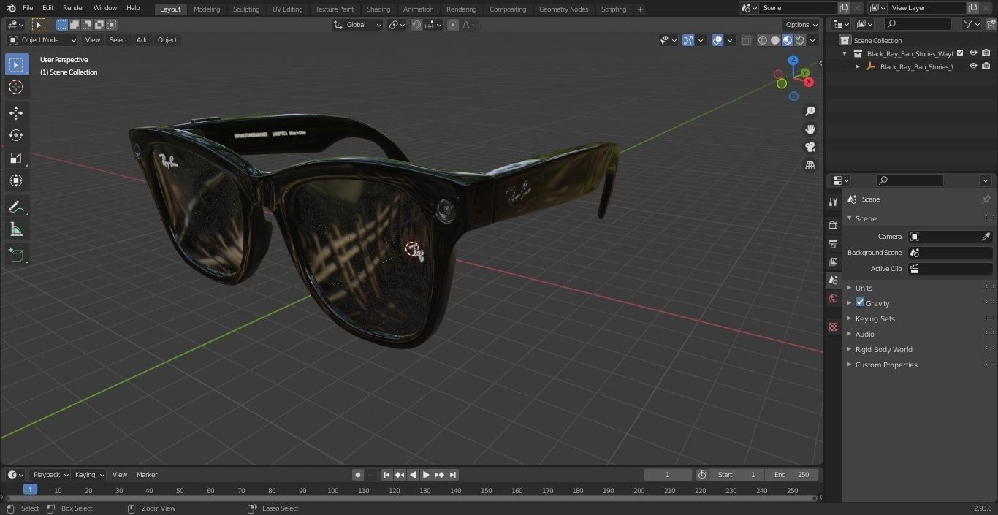
Task: Select the Annotate tool
Action: (16, 207)
